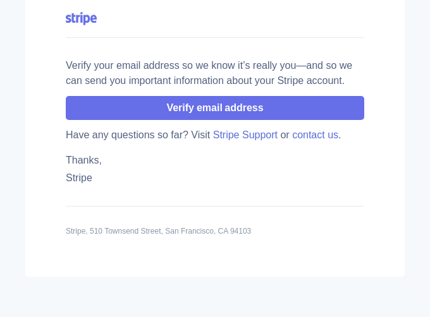Click the word "Visit" before Stripe Support
Screen dimensions: 430x317
(x=200, y=135)
